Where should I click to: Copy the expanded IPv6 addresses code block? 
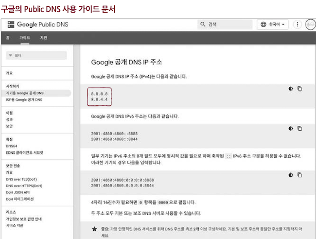click(x=299, y=175)
